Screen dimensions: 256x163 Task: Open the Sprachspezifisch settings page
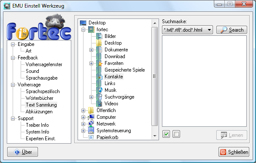point(43,91)
